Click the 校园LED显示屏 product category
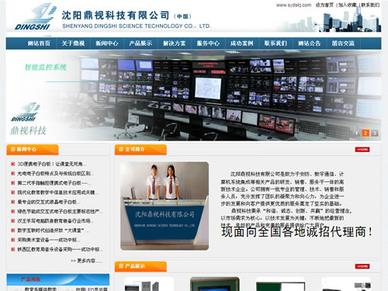388x291 pixels. (92, 289)
